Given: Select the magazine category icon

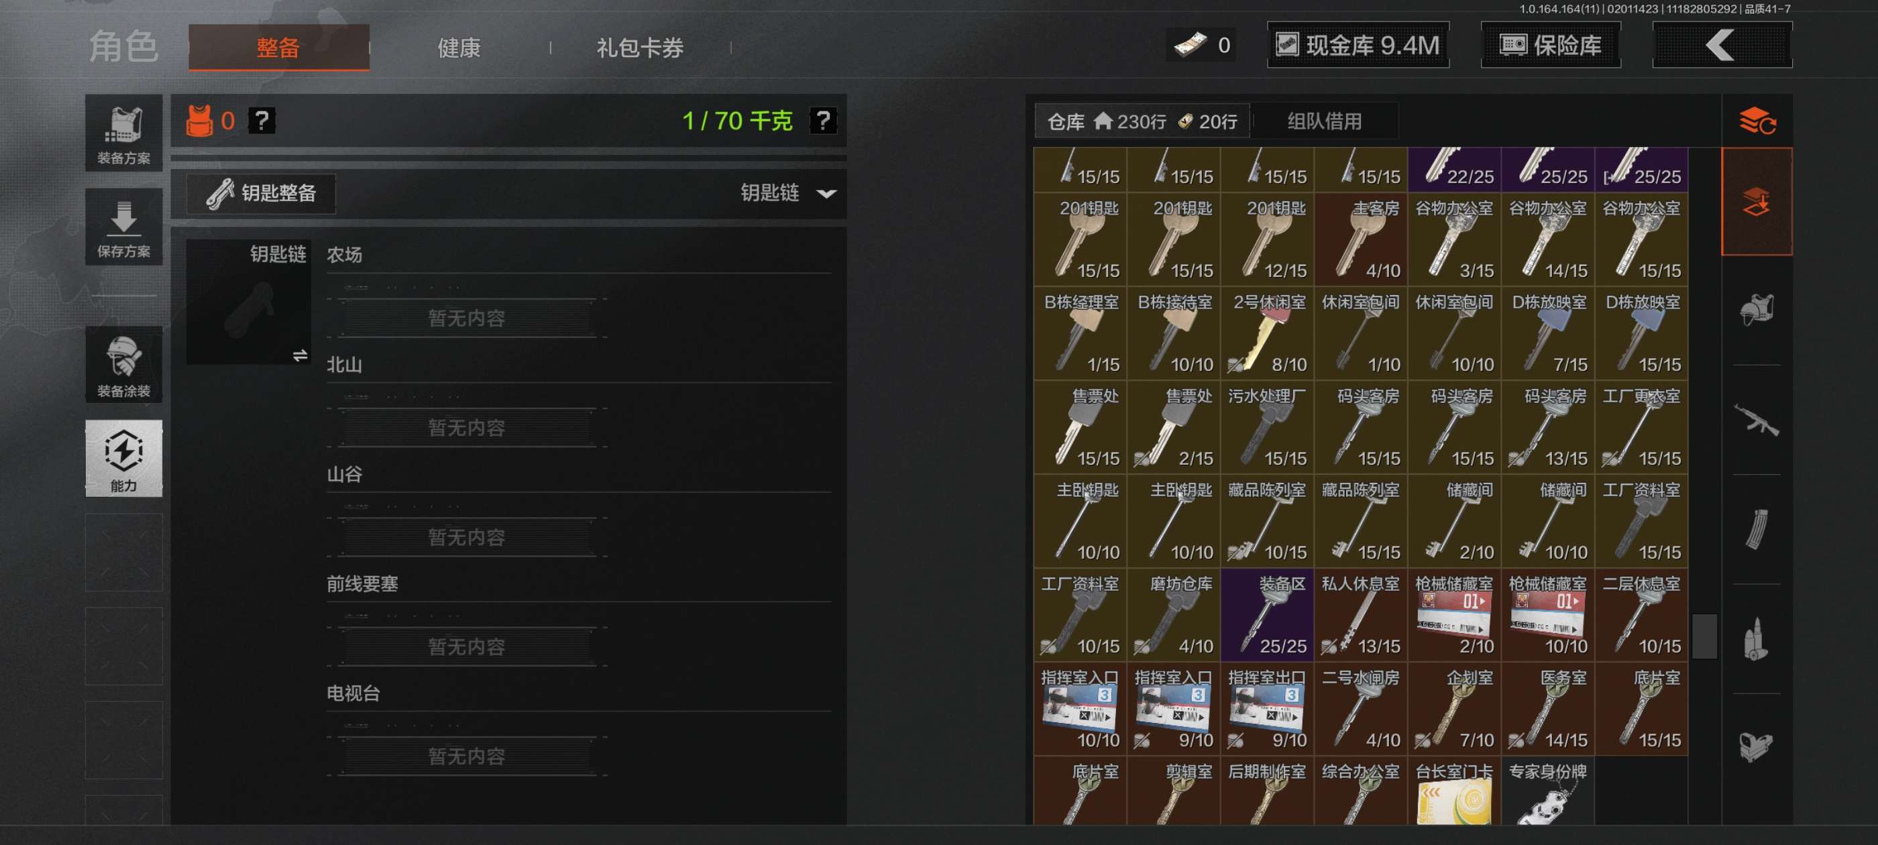Looking at the screenshot, I should (1756, 529).
